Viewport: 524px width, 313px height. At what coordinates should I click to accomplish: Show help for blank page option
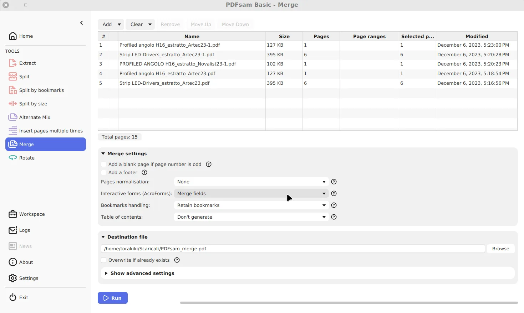click(209, 164)
